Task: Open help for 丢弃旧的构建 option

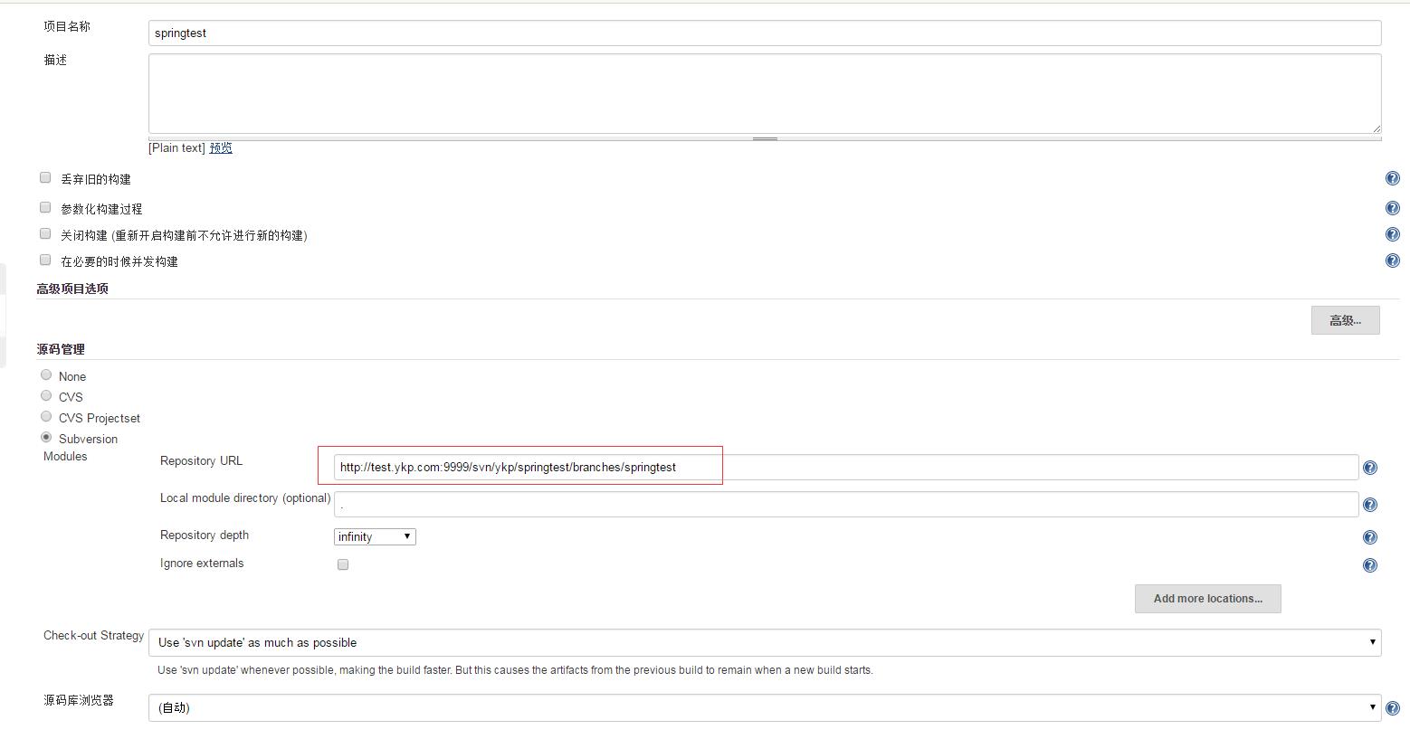Action: click(1392, 179)
